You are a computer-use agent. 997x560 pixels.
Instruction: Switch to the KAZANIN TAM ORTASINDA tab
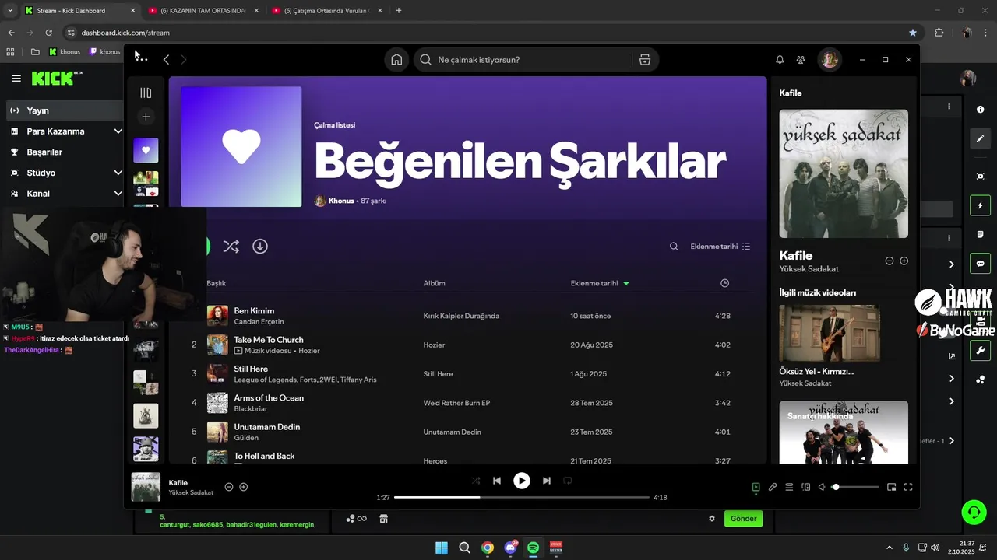coord(202,11)
